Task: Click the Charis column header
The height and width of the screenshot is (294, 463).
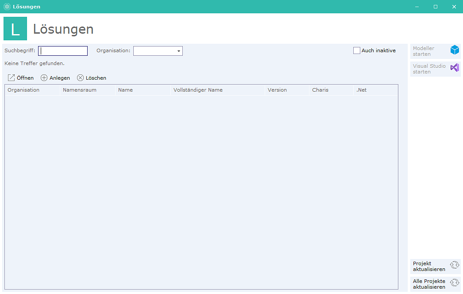Action: pyautogui.click(x=331, y=90)
